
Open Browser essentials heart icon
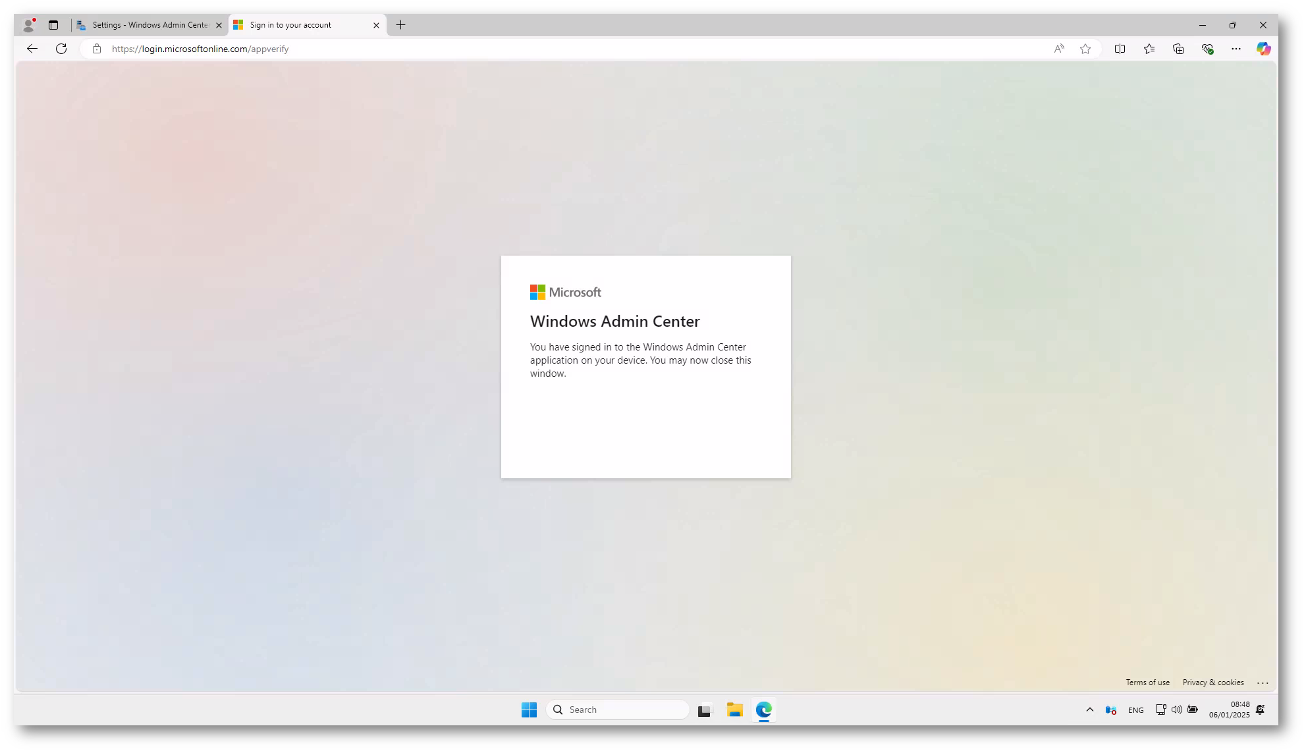click(x=1207, y=49)
